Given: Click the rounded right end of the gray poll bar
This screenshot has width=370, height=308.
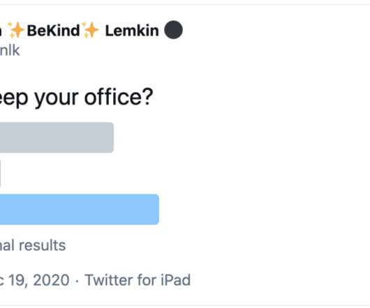Looking at the screenshot, I should point(111,137).
